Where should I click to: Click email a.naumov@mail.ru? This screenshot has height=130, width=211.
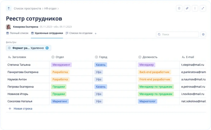[x=194, y=79]
